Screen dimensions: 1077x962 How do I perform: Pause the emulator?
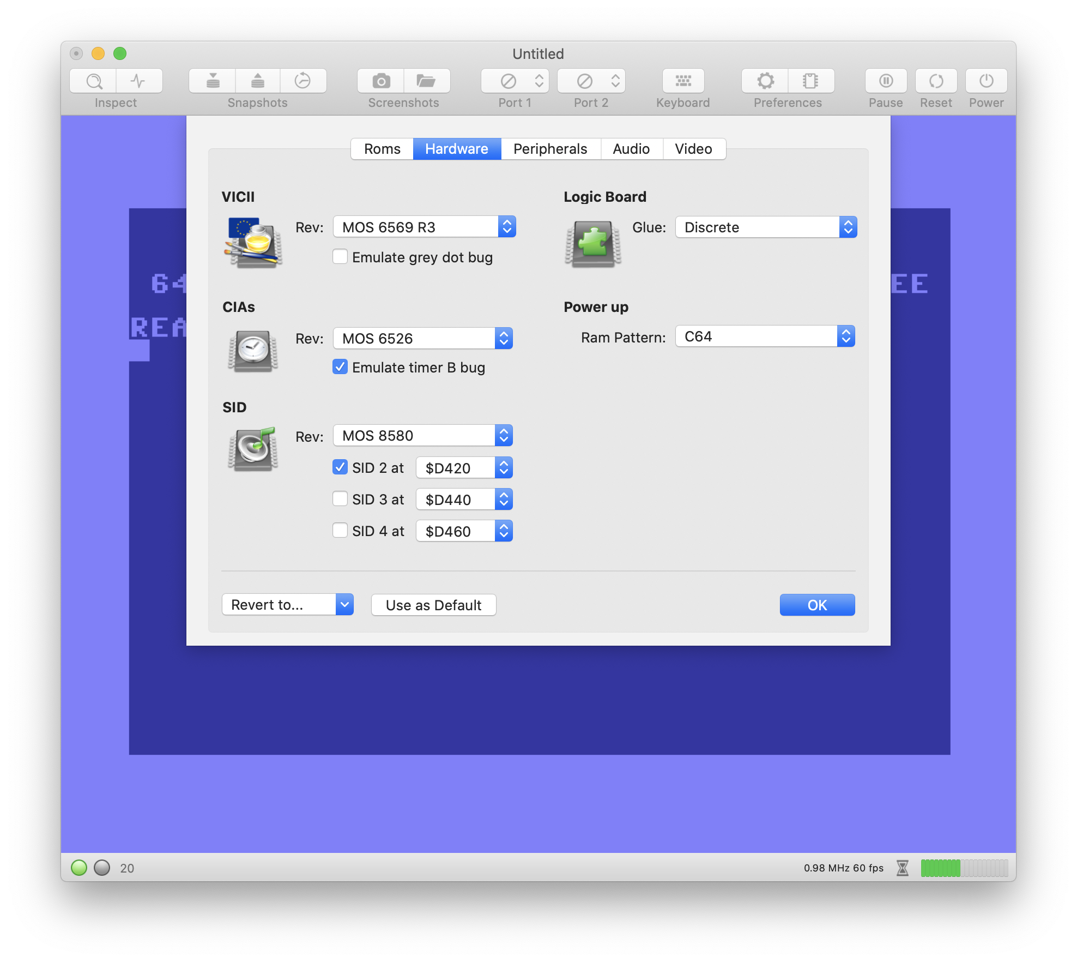(x=886, y=81)
